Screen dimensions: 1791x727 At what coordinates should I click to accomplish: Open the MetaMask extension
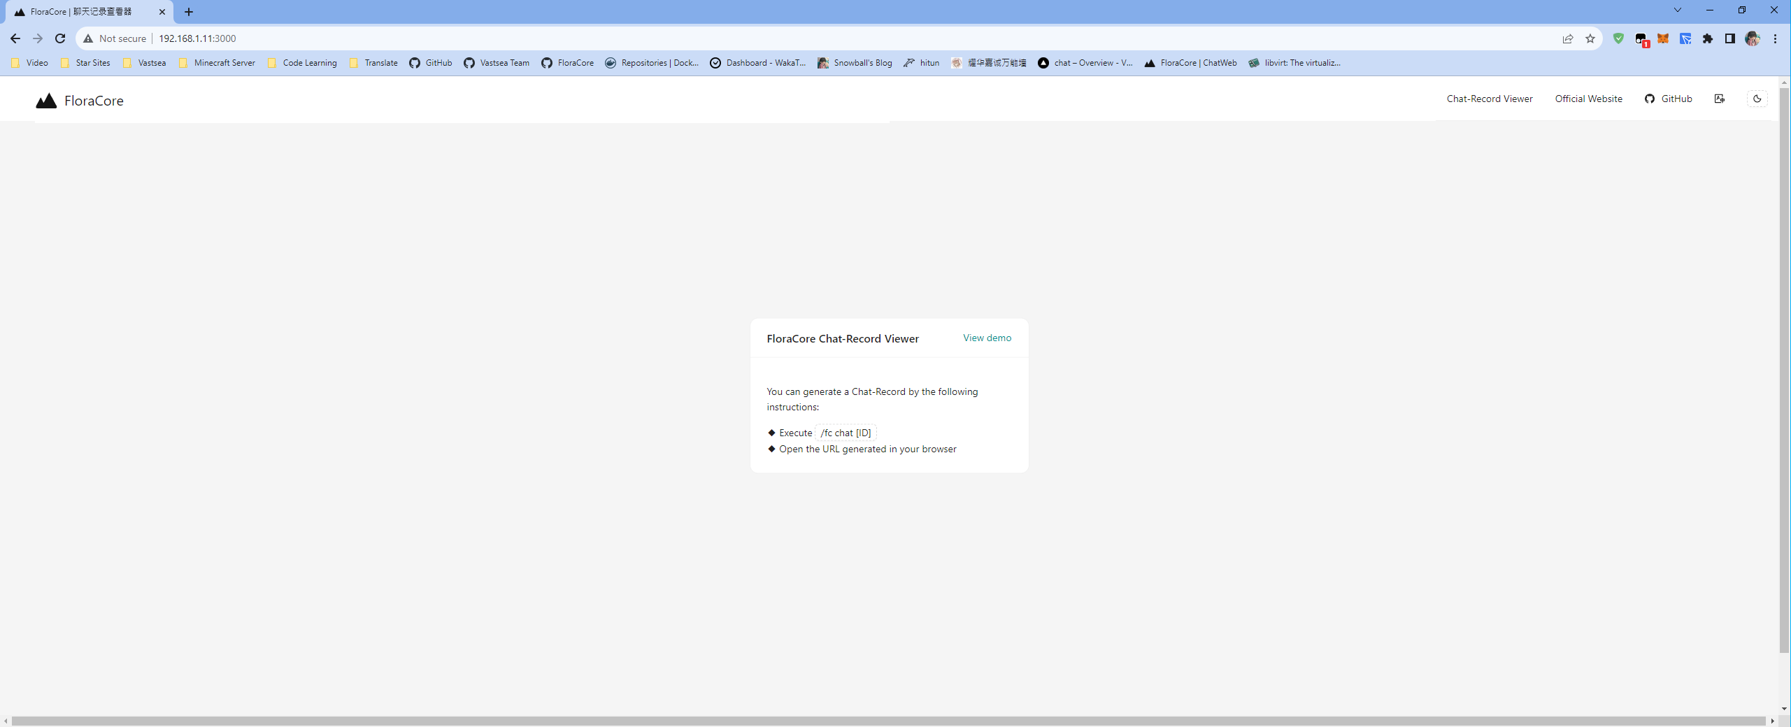1663,39
